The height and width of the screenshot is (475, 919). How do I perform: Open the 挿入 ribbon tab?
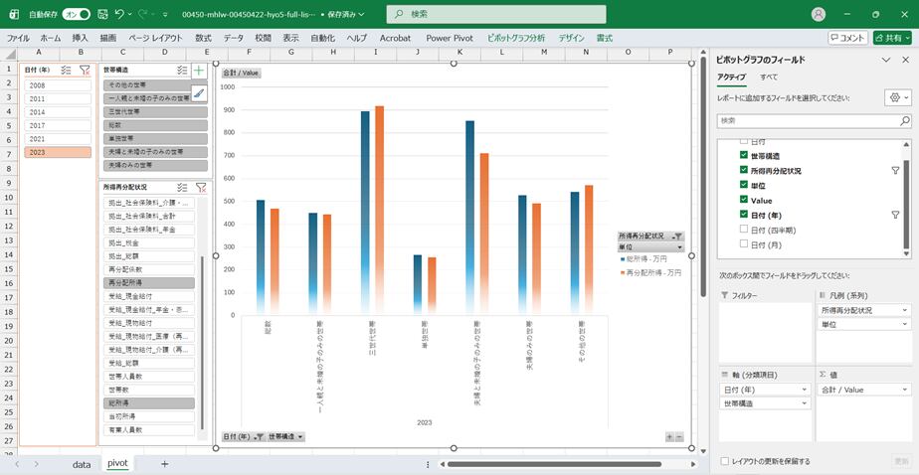[80, 38]
